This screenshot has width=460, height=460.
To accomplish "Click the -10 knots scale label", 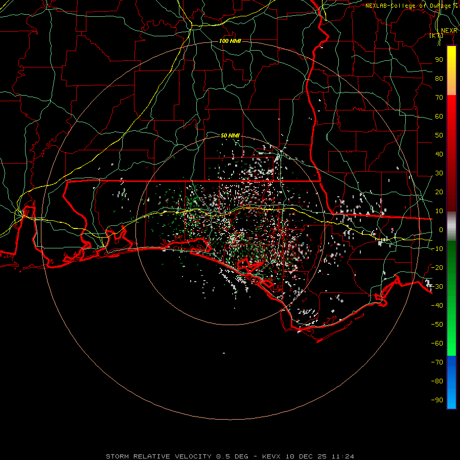I will (x=437, y=249).
